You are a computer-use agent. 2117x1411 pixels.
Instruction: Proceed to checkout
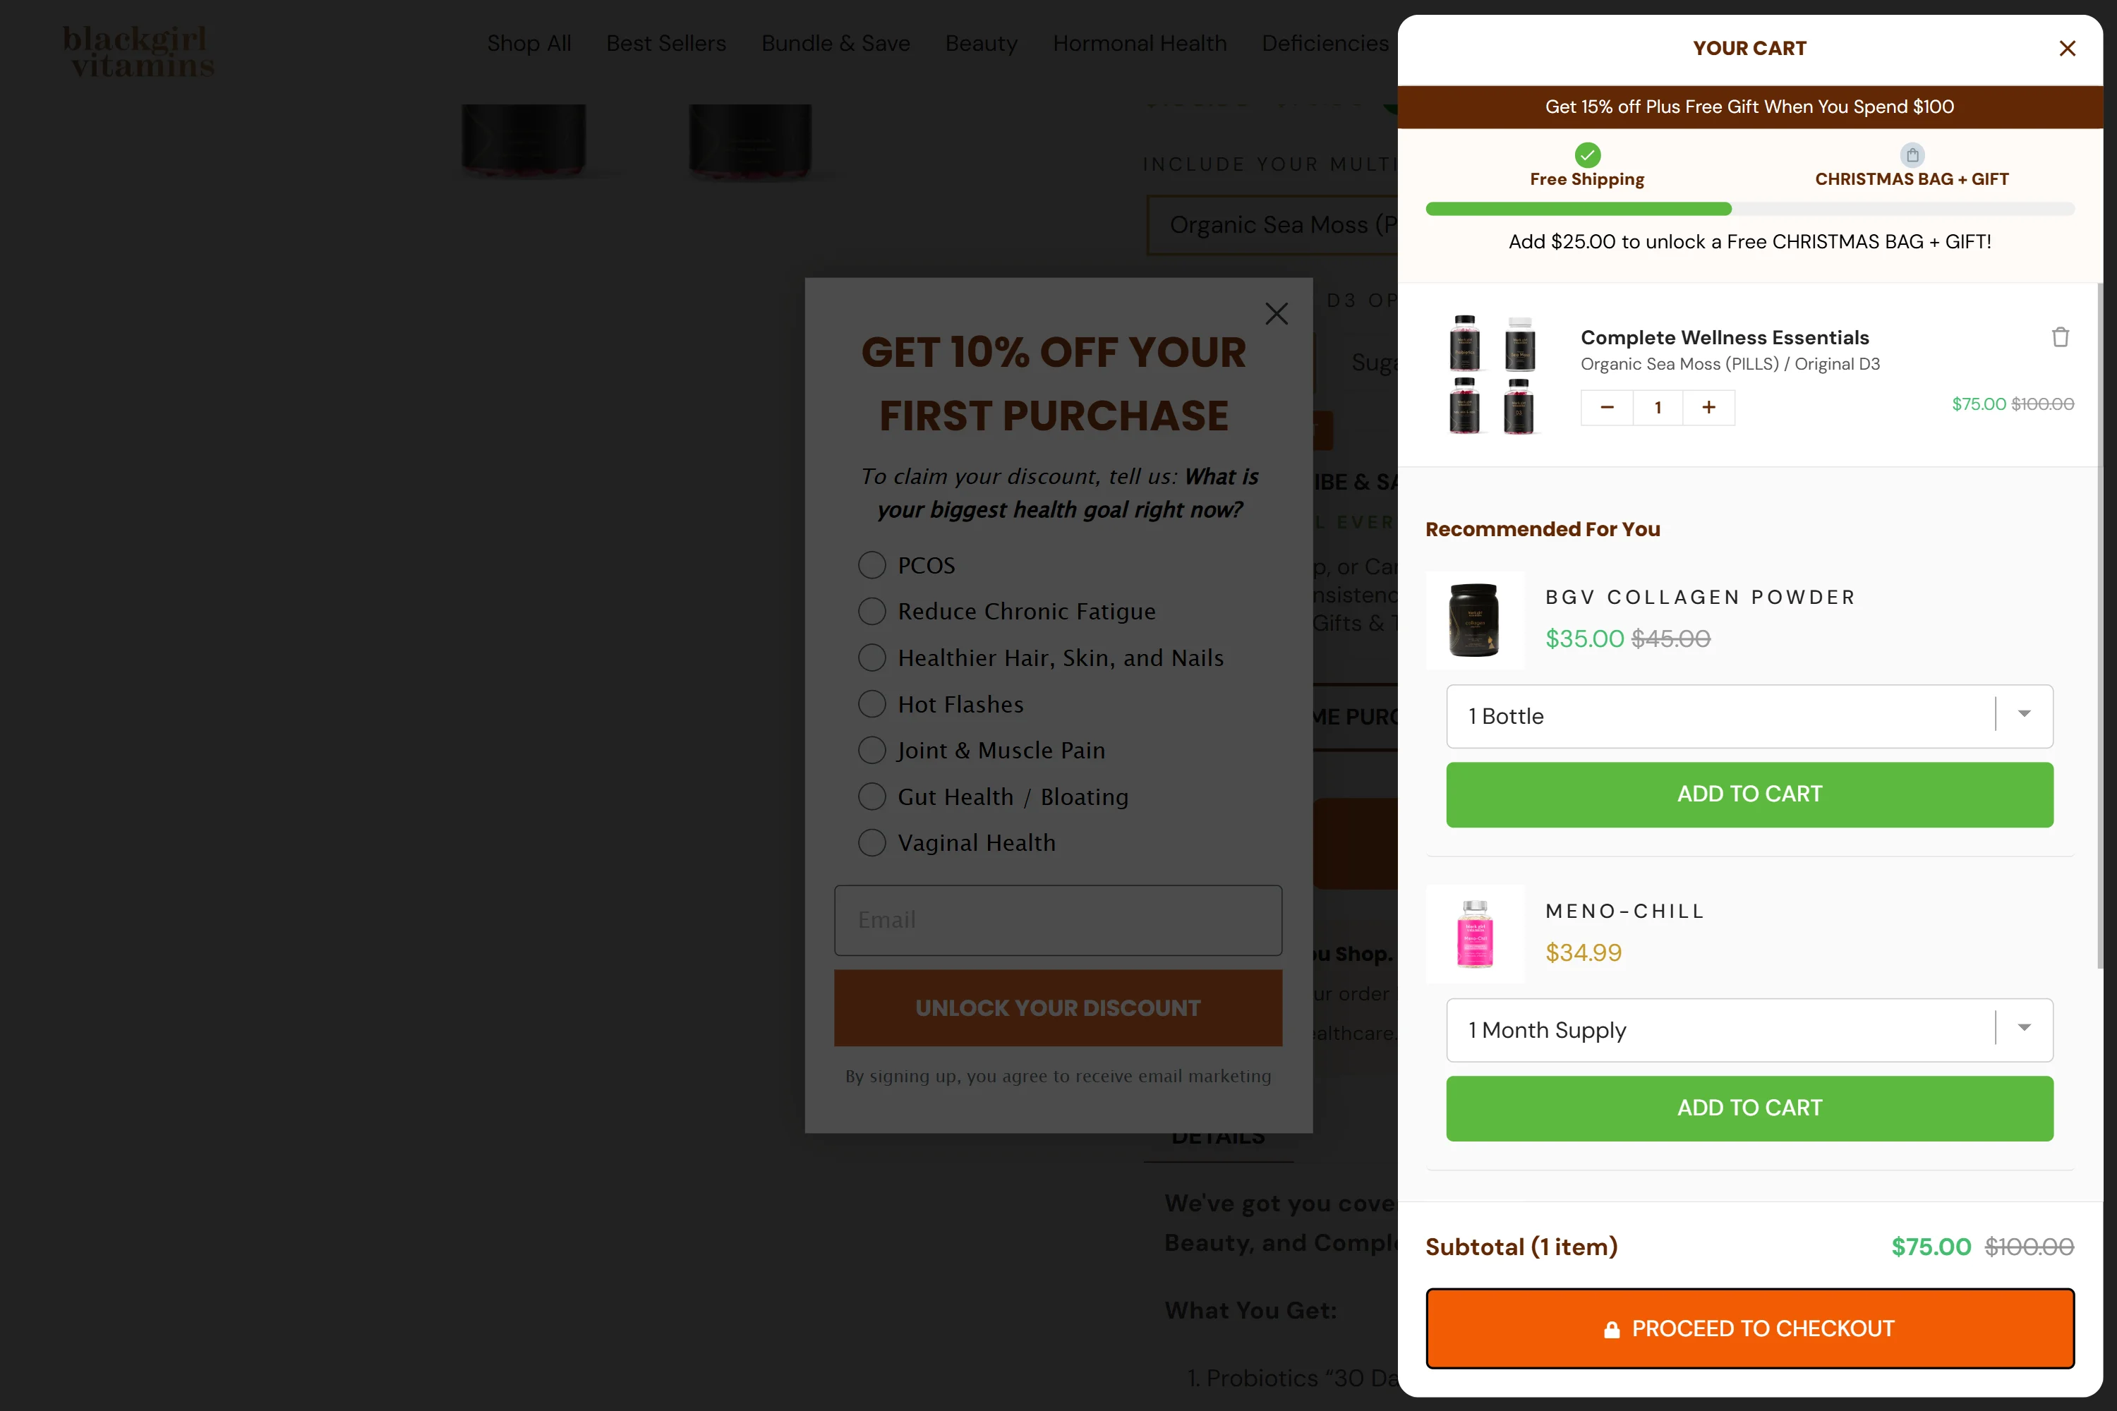pyautogui.click(x=1749, y=1328)
